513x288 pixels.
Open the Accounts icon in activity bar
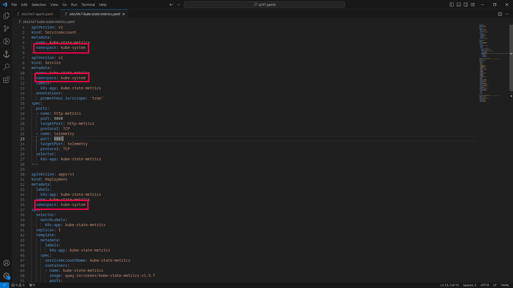click(x=6, y=263)
